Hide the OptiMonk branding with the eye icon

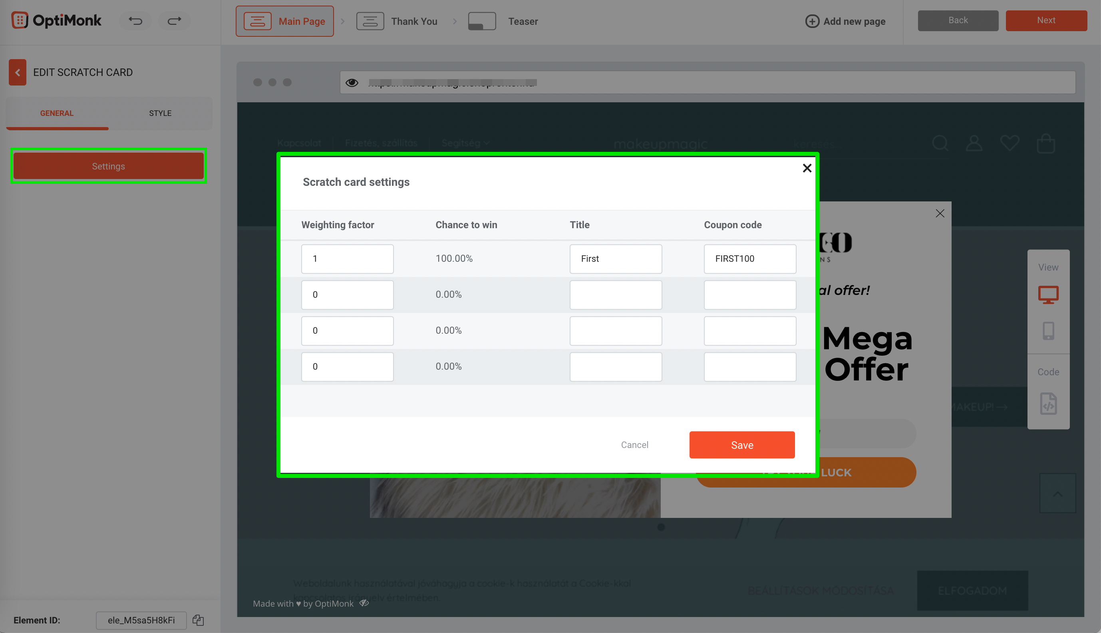pos(364,603)
